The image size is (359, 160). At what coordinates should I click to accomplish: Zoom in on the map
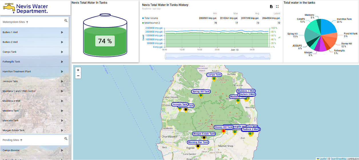[78, 70]
